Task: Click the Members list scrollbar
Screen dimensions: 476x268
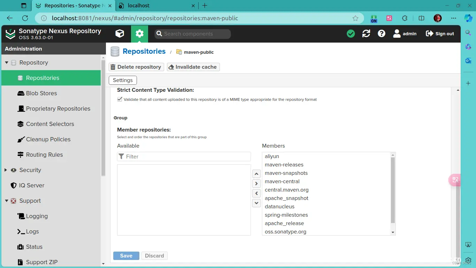Action: pyautogui.click(x=393, y=190)
